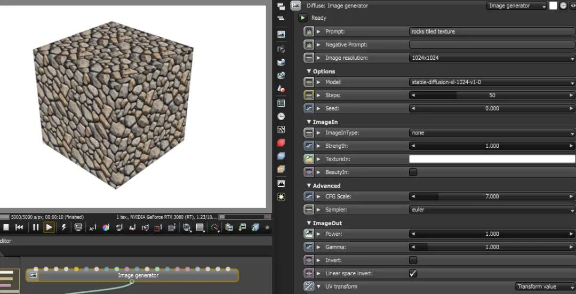Click the color wheel picker icon
This screenshot has height=294, width=576.
click(106, 228)
